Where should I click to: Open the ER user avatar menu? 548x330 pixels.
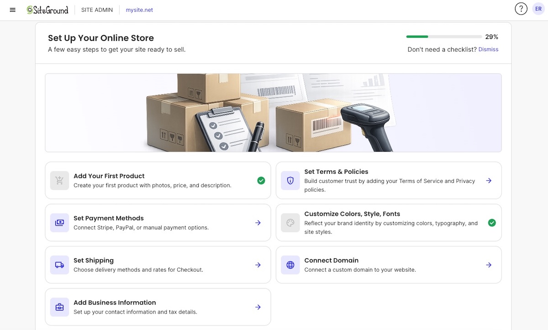(x=538, y=9)
